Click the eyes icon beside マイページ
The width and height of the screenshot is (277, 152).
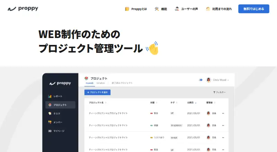click(x=50, y=131)
